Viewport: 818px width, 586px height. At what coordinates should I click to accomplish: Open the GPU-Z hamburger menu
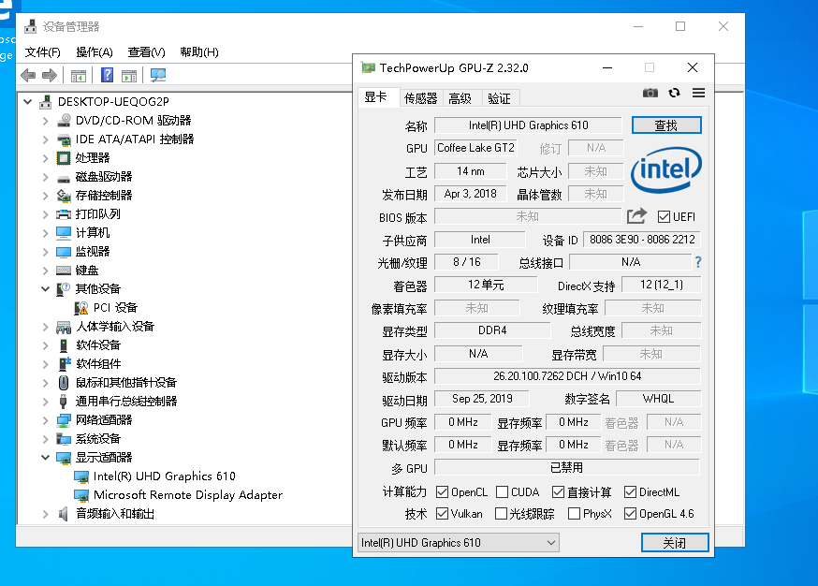(698, 93)
